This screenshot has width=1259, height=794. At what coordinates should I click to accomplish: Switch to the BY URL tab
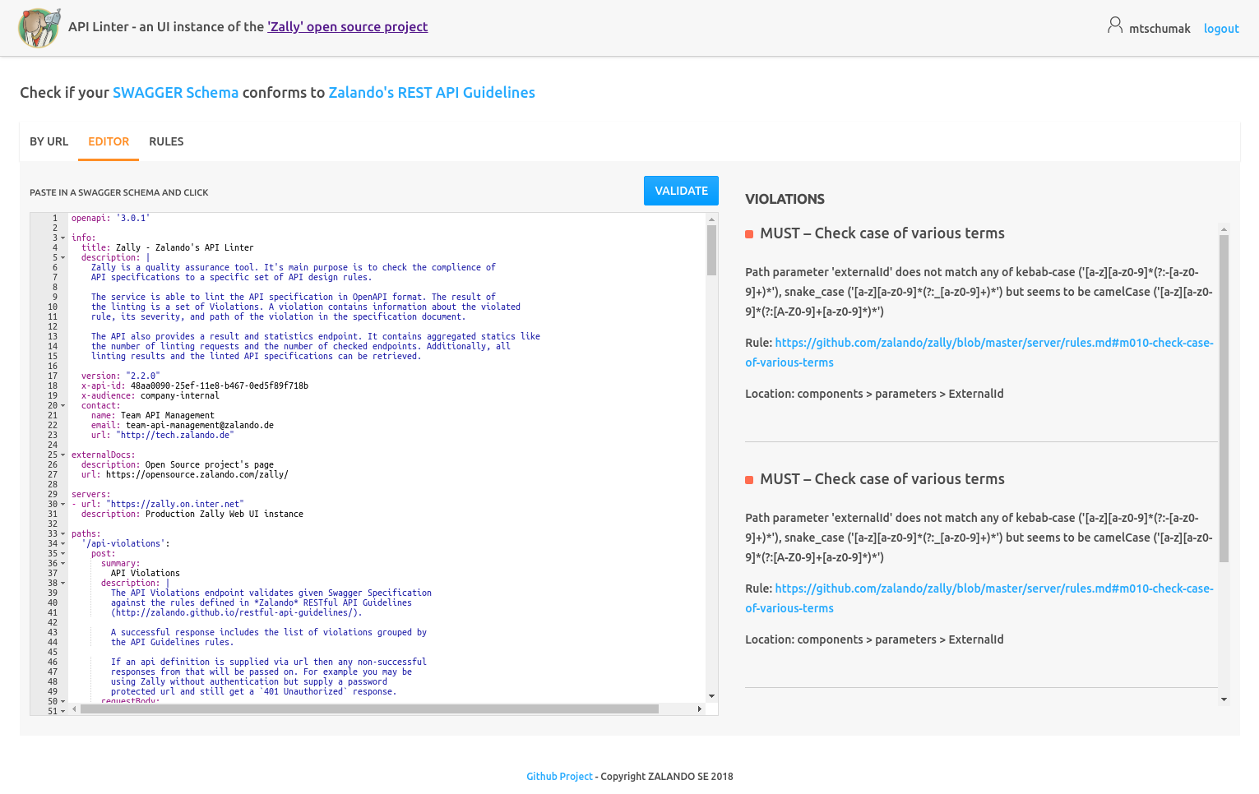click(x=49, y=141)
